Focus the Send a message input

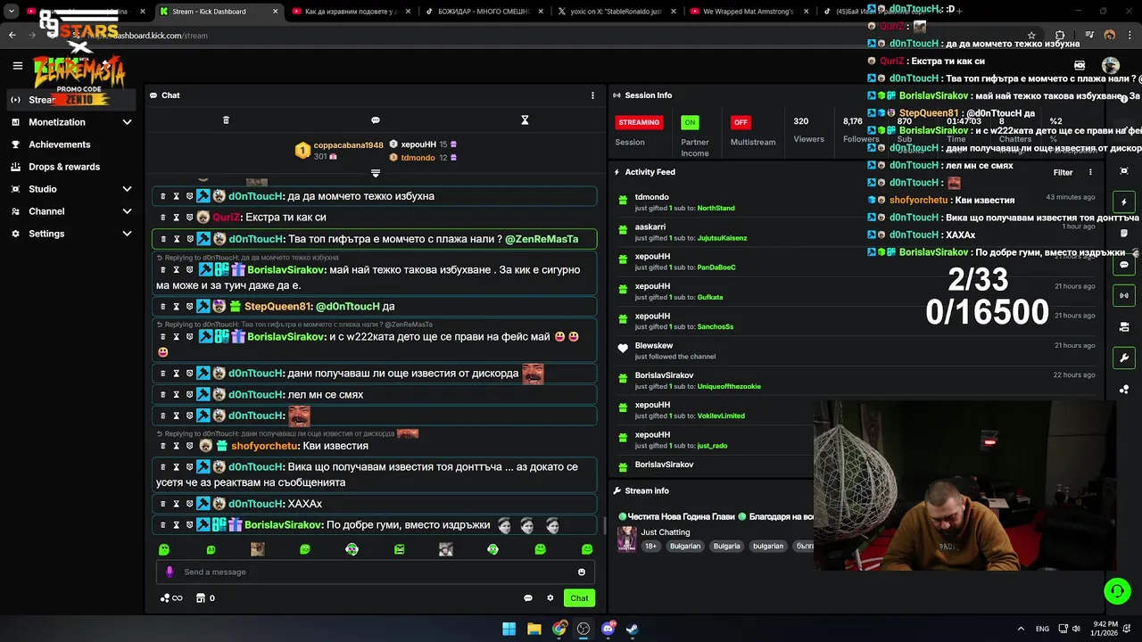click(376, 572)
